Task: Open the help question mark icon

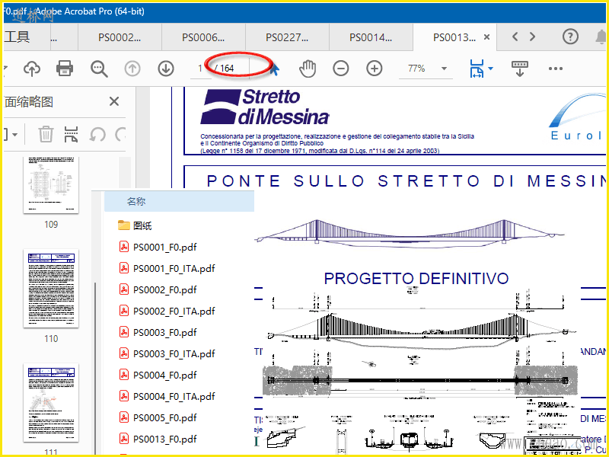Action: coord(570,37)
